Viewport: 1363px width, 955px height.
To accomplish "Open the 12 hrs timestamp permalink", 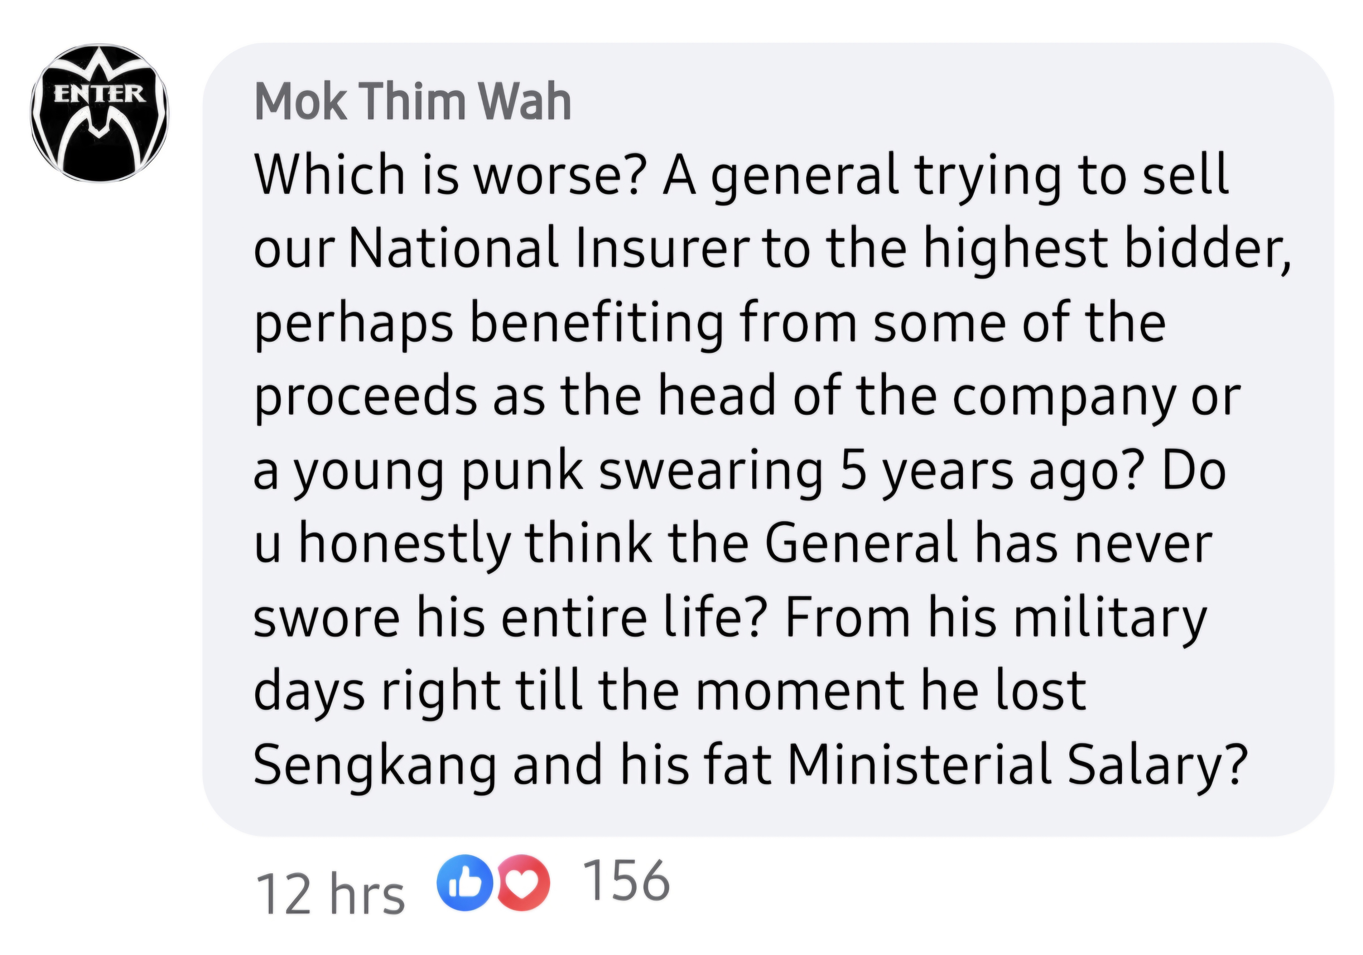I will [x=330, y=894].
